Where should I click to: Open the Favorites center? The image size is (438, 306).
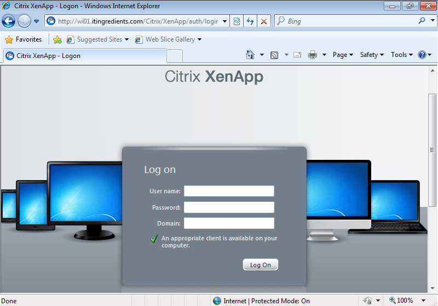tap(24, 39)
